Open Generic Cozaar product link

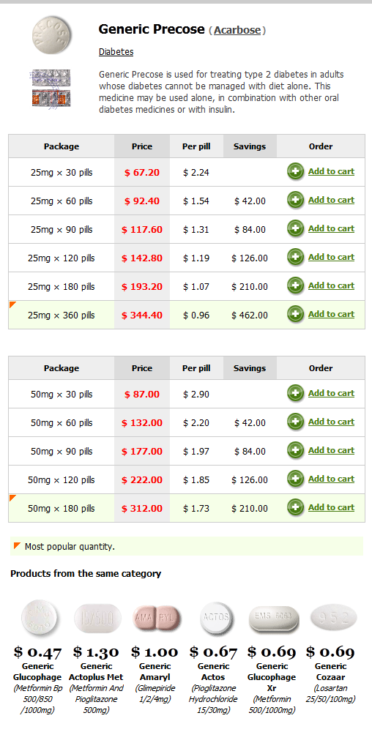pos(330,672)
